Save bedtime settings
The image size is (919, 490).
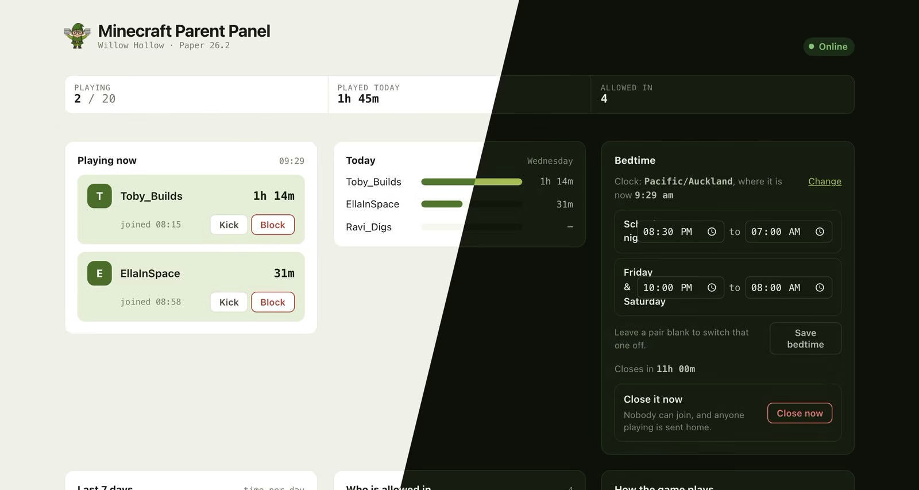point(805,338)
